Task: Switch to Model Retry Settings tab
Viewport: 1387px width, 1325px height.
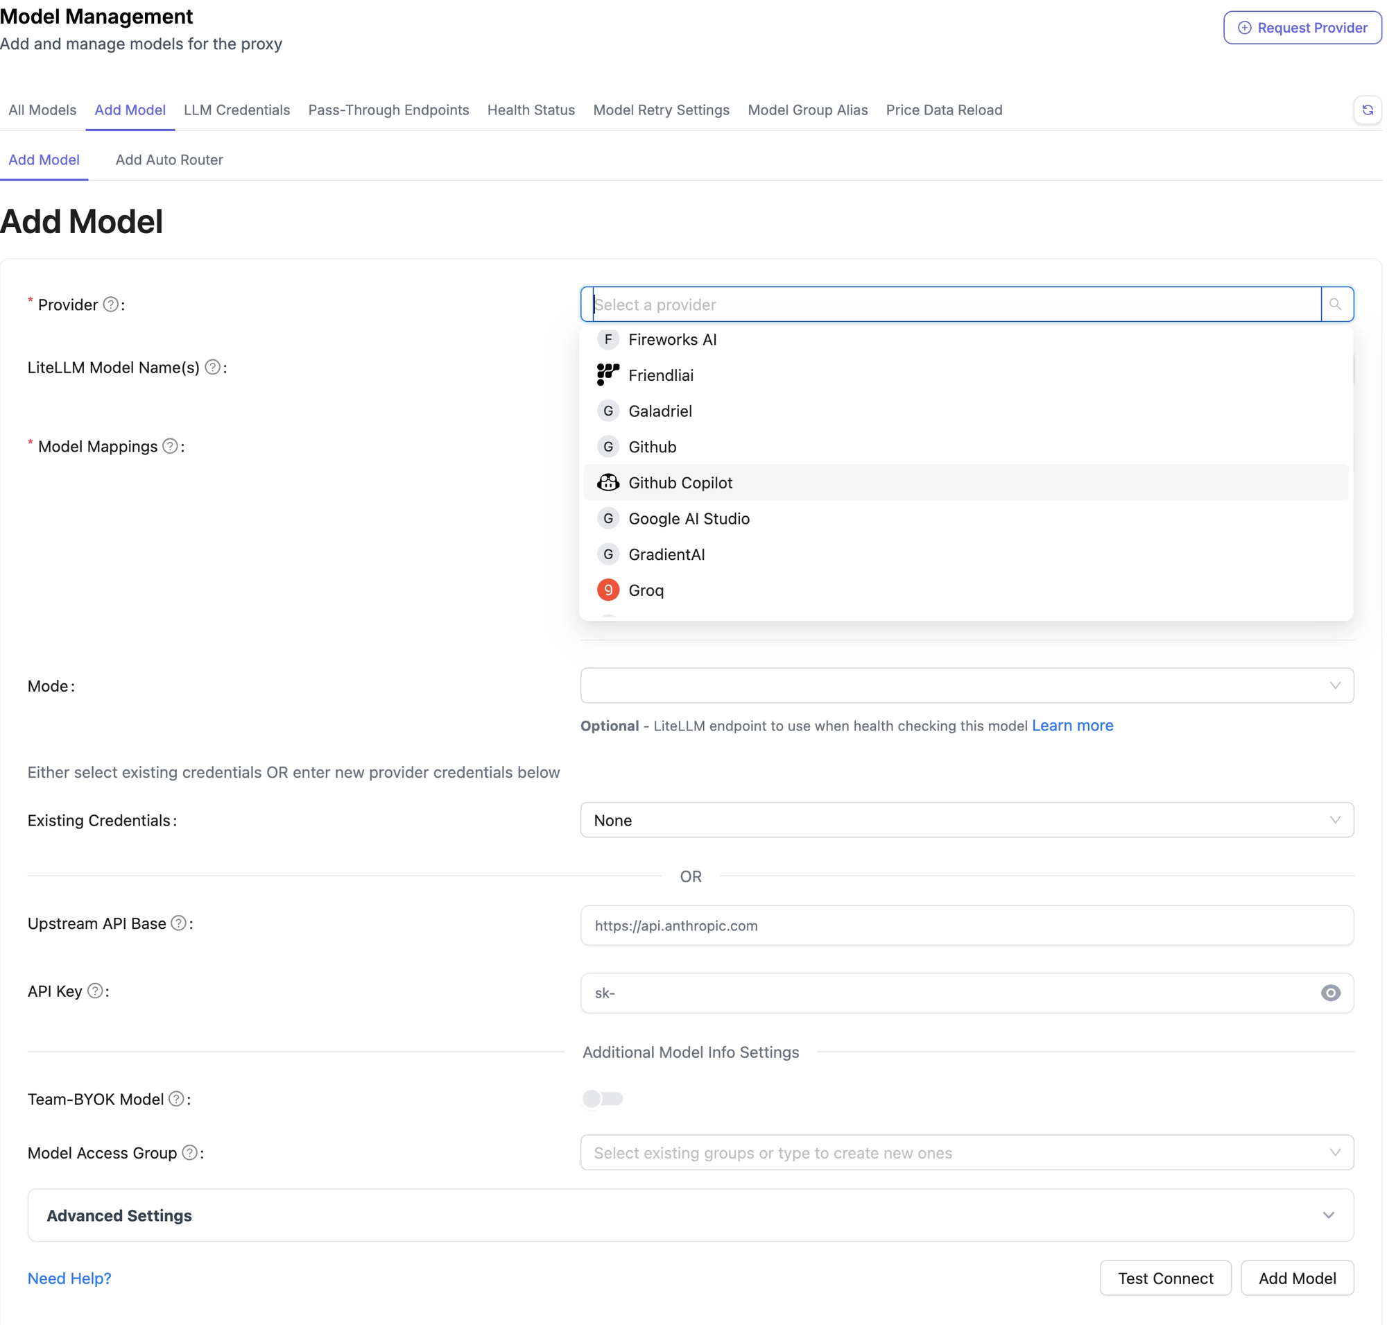Action: coord(661,110)
